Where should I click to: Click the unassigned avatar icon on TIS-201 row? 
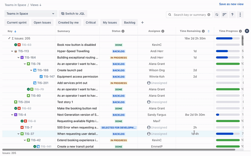tap(149, 83)
